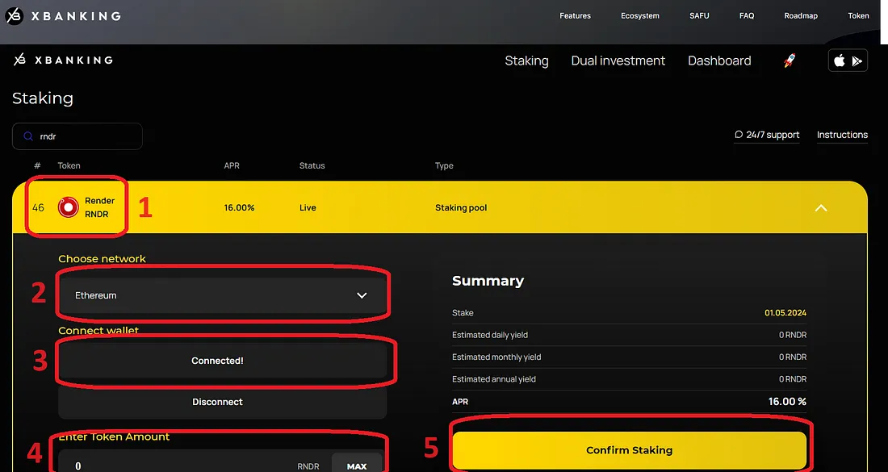Click the XBanking logo above Staking heading

click(63, 60)
